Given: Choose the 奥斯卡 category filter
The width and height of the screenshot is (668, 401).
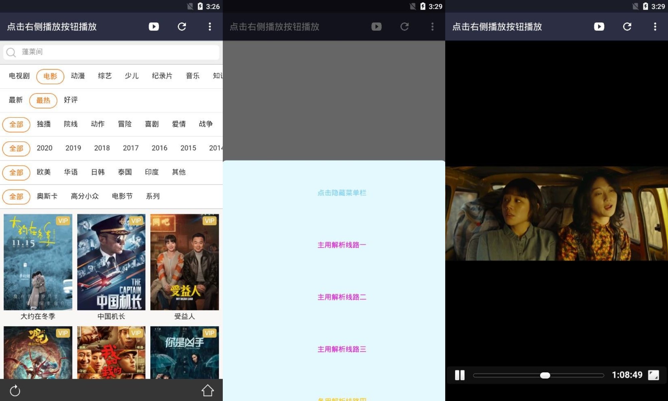Looking at the screenshot, I should [x=47, y=196].
